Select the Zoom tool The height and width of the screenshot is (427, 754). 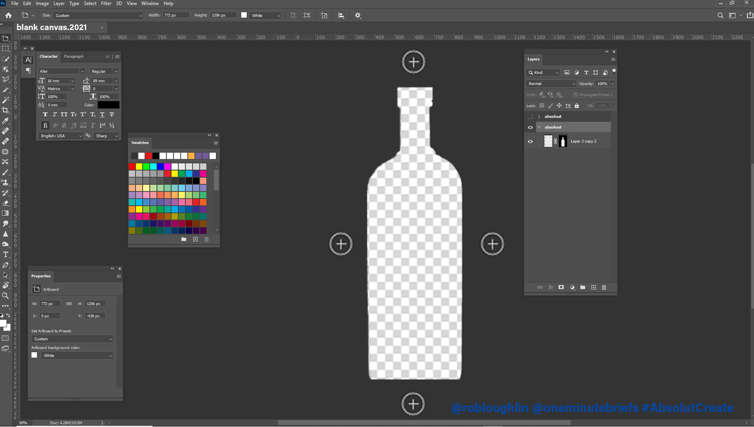(x=6, y=296)
